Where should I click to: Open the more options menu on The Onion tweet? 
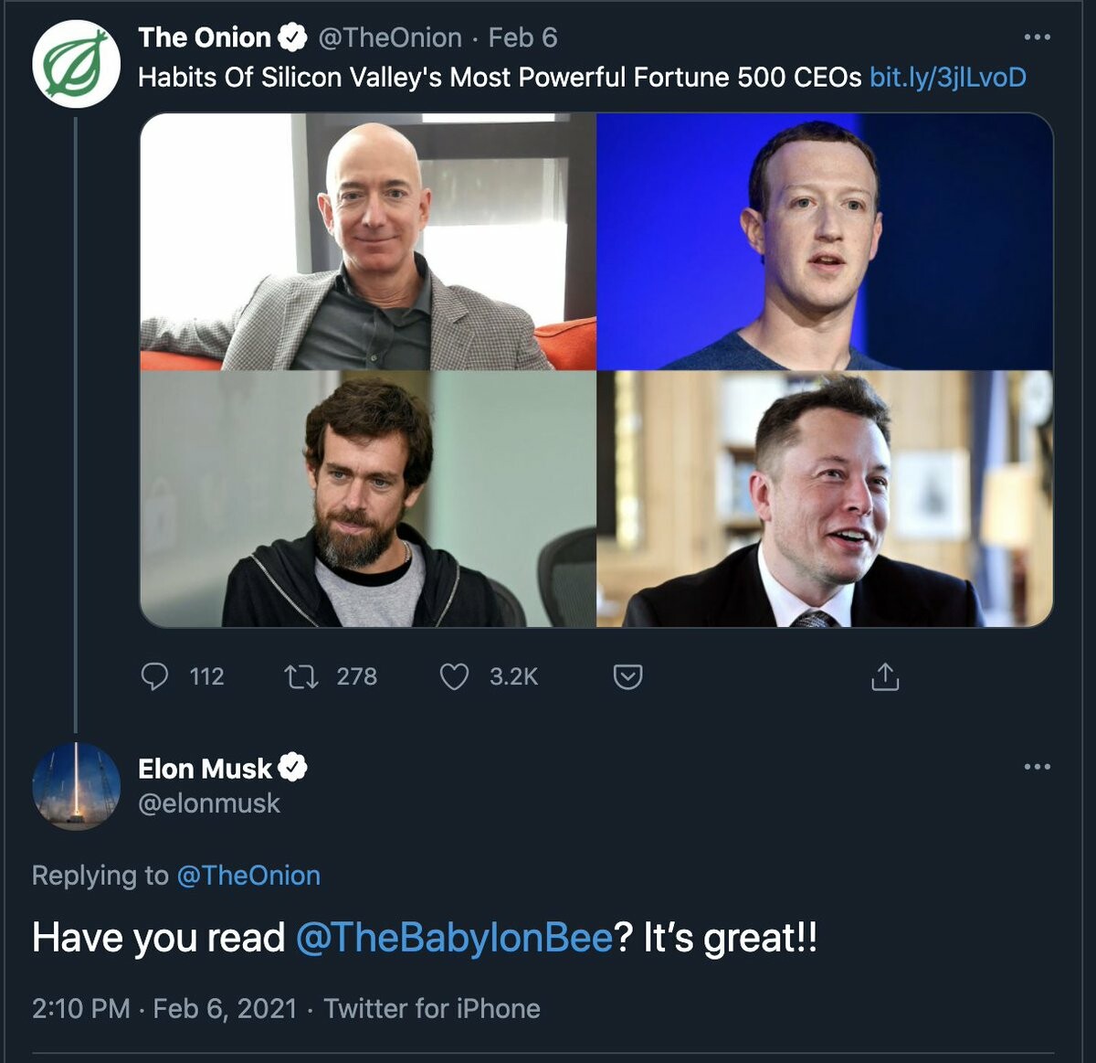coord(1037,37)
